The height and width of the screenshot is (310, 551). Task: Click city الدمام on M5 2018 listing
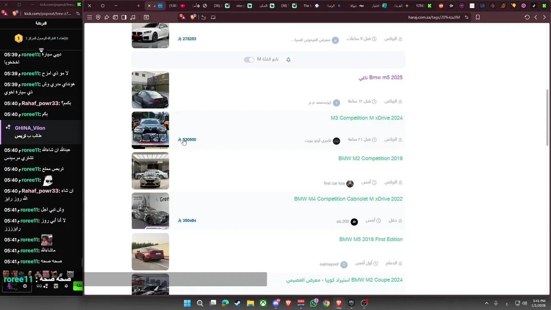391,263
